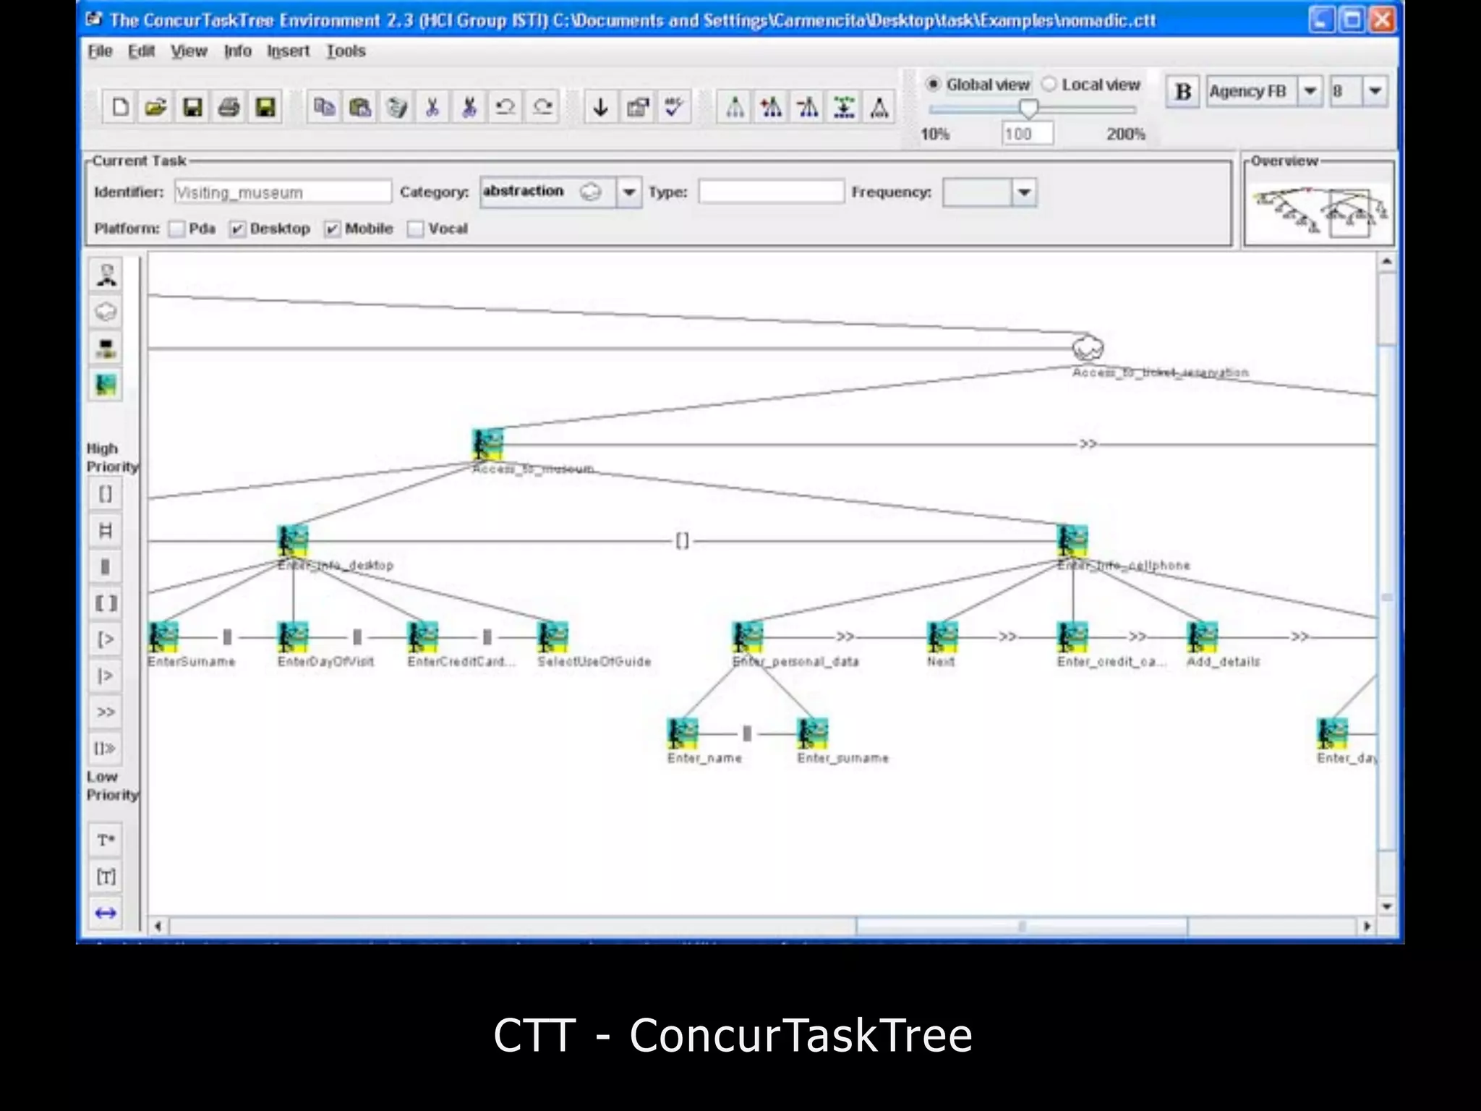Screen dimensions: 1481x1111
Task: Select the abstraction cloud task icon in palette
Action: tap(106, 312)
